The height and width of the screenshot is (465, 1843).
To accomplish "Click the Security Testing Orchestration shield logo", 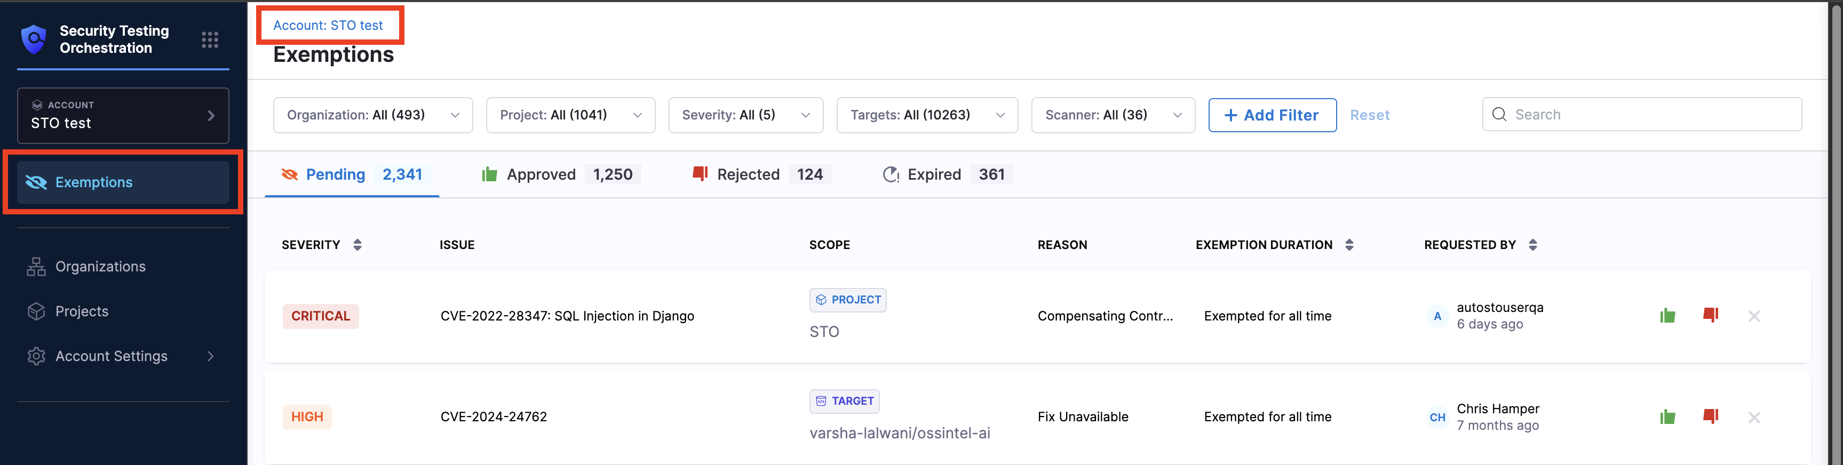I will click(34, 39).
